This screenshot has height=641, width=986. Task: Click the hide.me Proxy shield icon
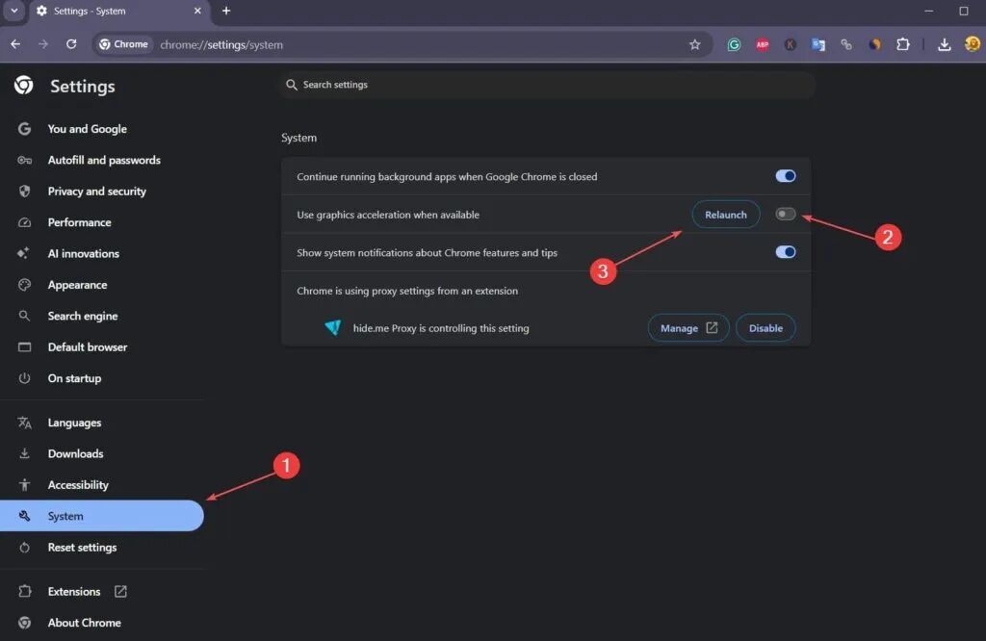click(x=333, y=327)
